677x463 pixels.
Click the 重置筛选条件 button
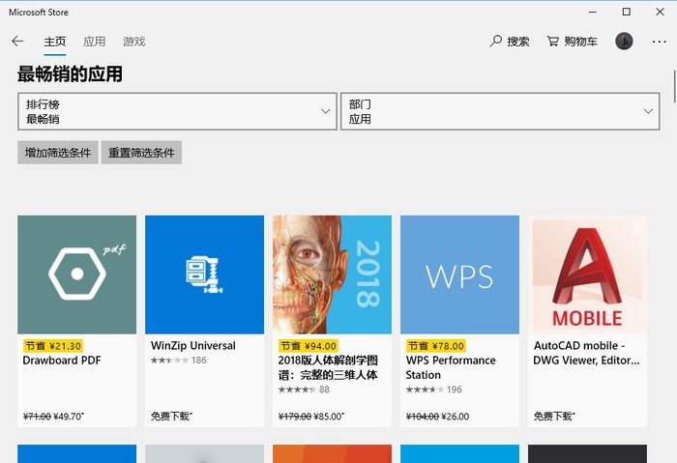coord(141,153)
